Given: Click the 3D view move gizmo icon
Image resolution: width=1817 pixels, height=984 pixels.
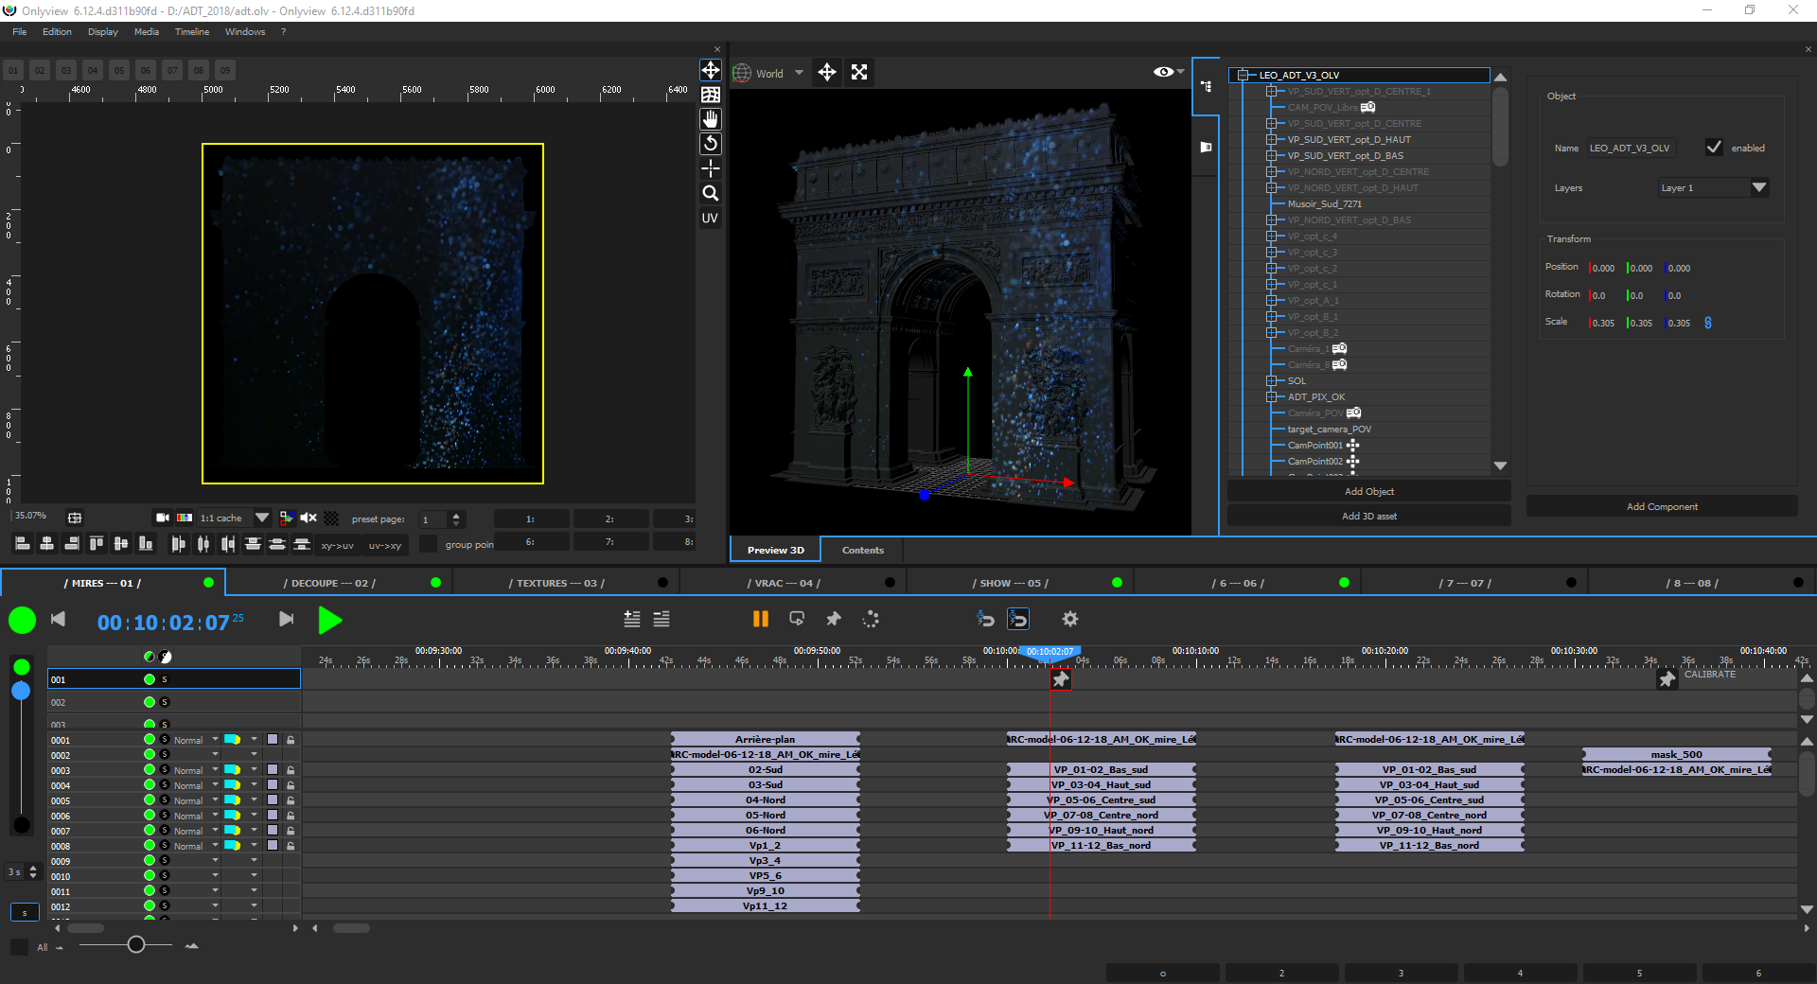Looking at the screenshot, I should coord(827,72).
